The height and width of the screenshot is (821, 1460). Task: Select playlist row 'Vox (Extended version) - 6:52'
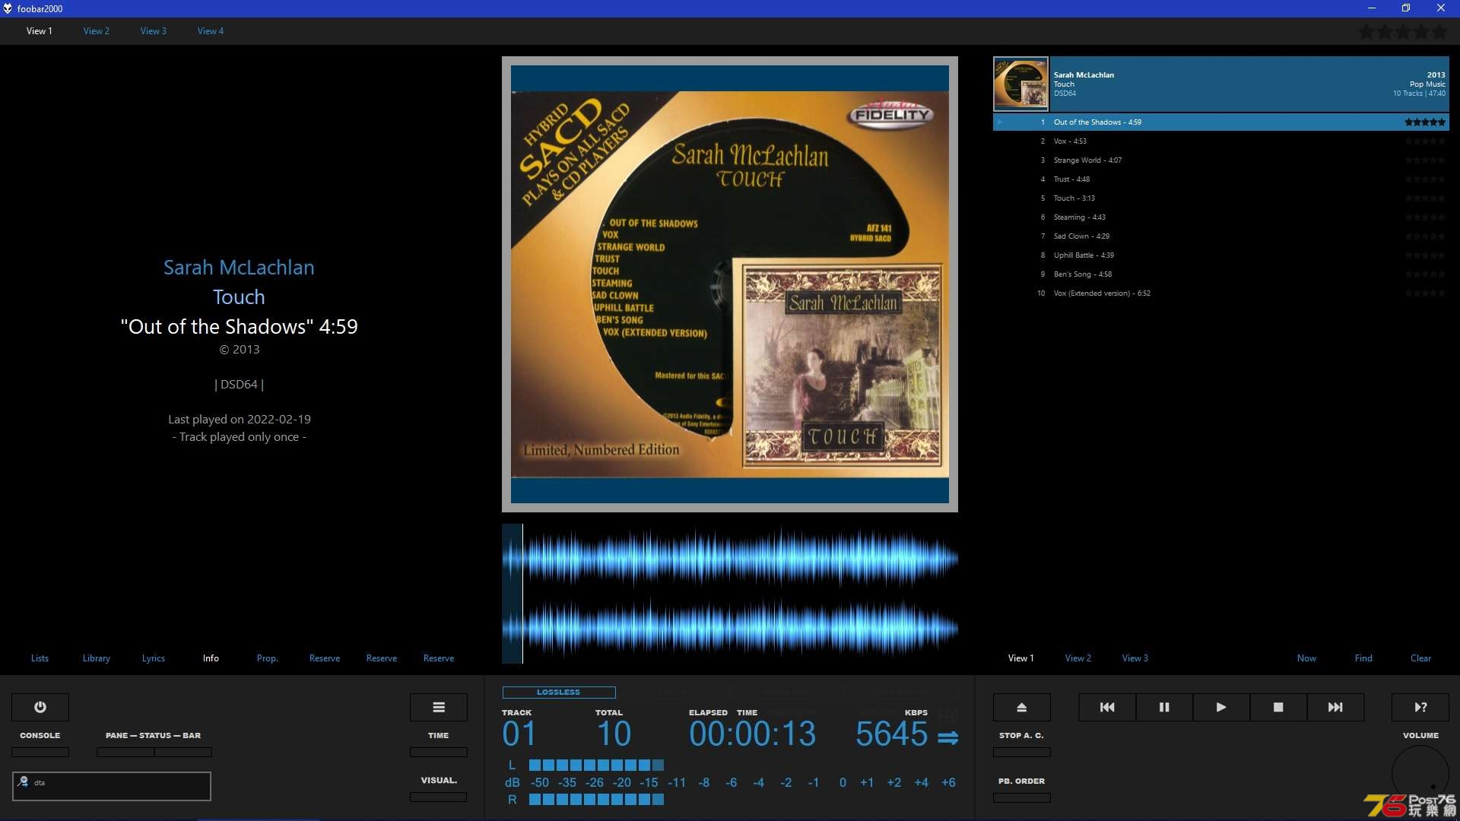(1221, 293)
